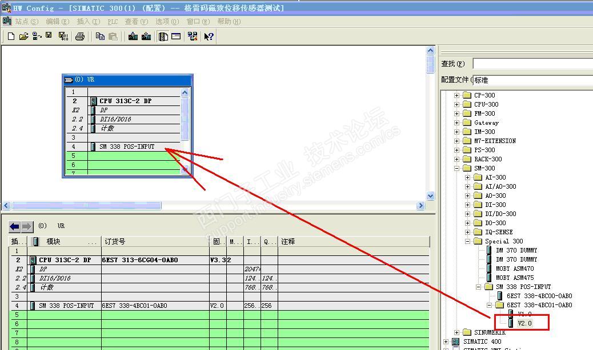Toggle the hardware Catalog view icon
The image size is (593, 350).
tap(163, 36)
